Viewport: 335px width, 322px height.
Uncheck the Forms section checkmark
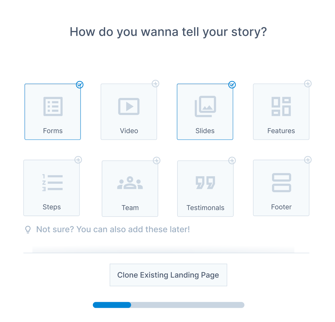(x=80, y=85)
